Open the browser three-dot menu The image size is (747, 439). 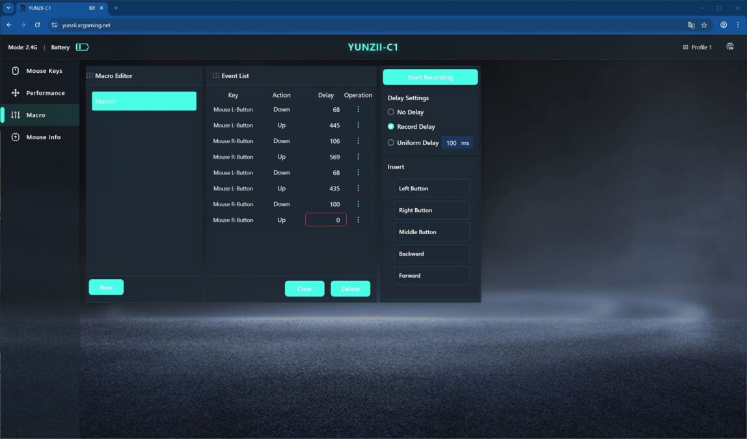[738, 25]
